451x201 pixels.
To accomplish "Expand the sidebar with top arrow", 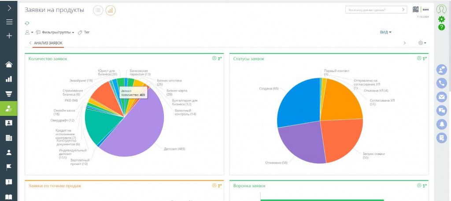I will (x=9, y=8).
